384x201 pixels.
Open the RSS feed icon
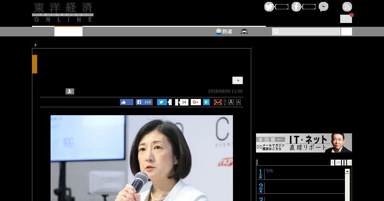click(x=347, y=7)
